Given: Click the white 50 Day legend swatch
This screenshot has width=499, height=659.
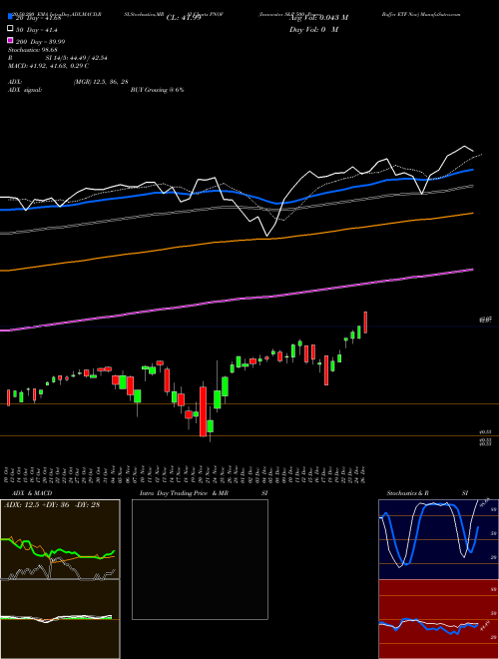Looking at the screenshot, I should point(10,29).
